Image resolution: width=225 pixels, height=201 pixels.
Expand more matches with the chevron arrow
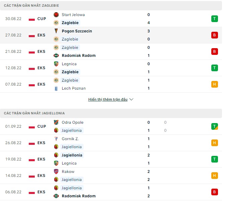[131, 100]
